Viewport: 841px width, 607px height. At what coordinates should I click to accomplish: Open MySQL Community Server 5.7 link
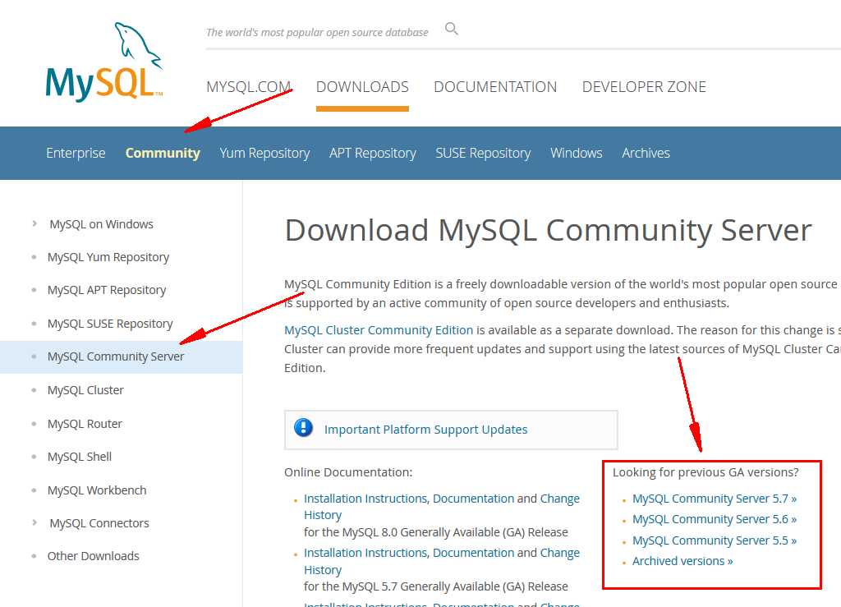pyautogui.click(x=715, y=499)
